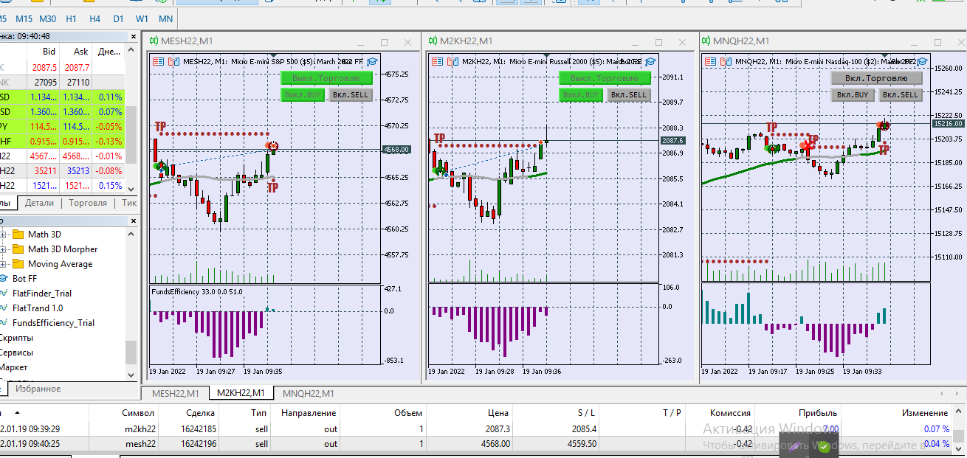Click the candlestick icon in MESH22,M1 window title
The width and height of the screenshot is (967, 458).
point(154,41)
